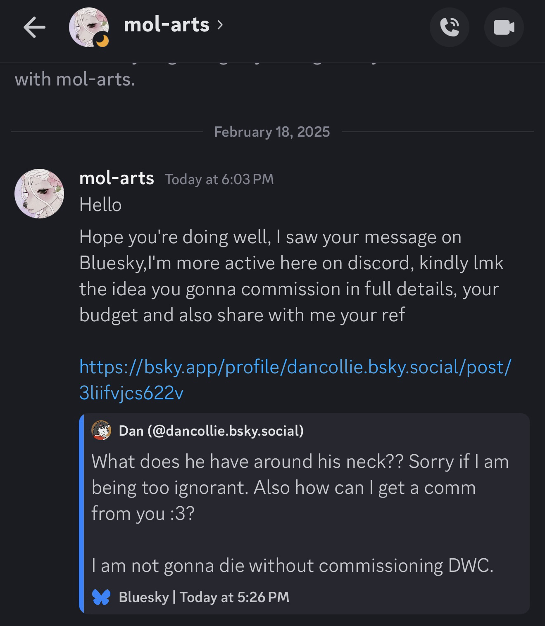The height and width of the screenshot is (626, 545).
Task: Open Dan (@dancollie.bsky.social) embed author link
Action: pos(211,431)
